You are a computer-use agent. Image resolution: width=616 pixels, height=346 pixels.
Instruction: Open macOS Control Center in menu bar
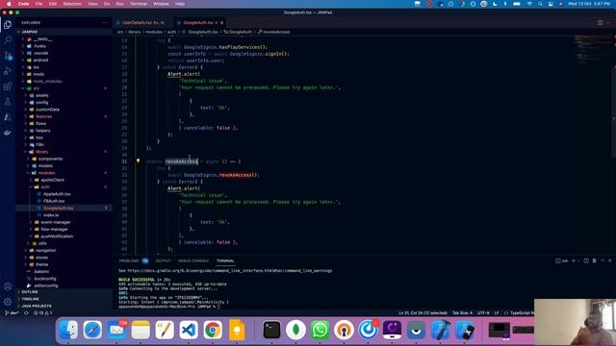pos(551,4)
